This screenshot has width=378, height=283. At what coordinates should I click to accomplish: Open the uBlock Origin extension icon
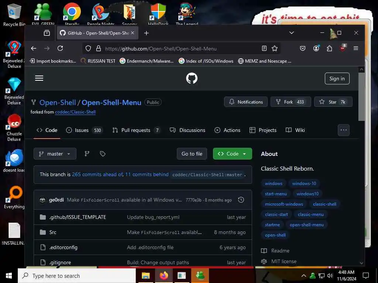(x=343, y=48)
